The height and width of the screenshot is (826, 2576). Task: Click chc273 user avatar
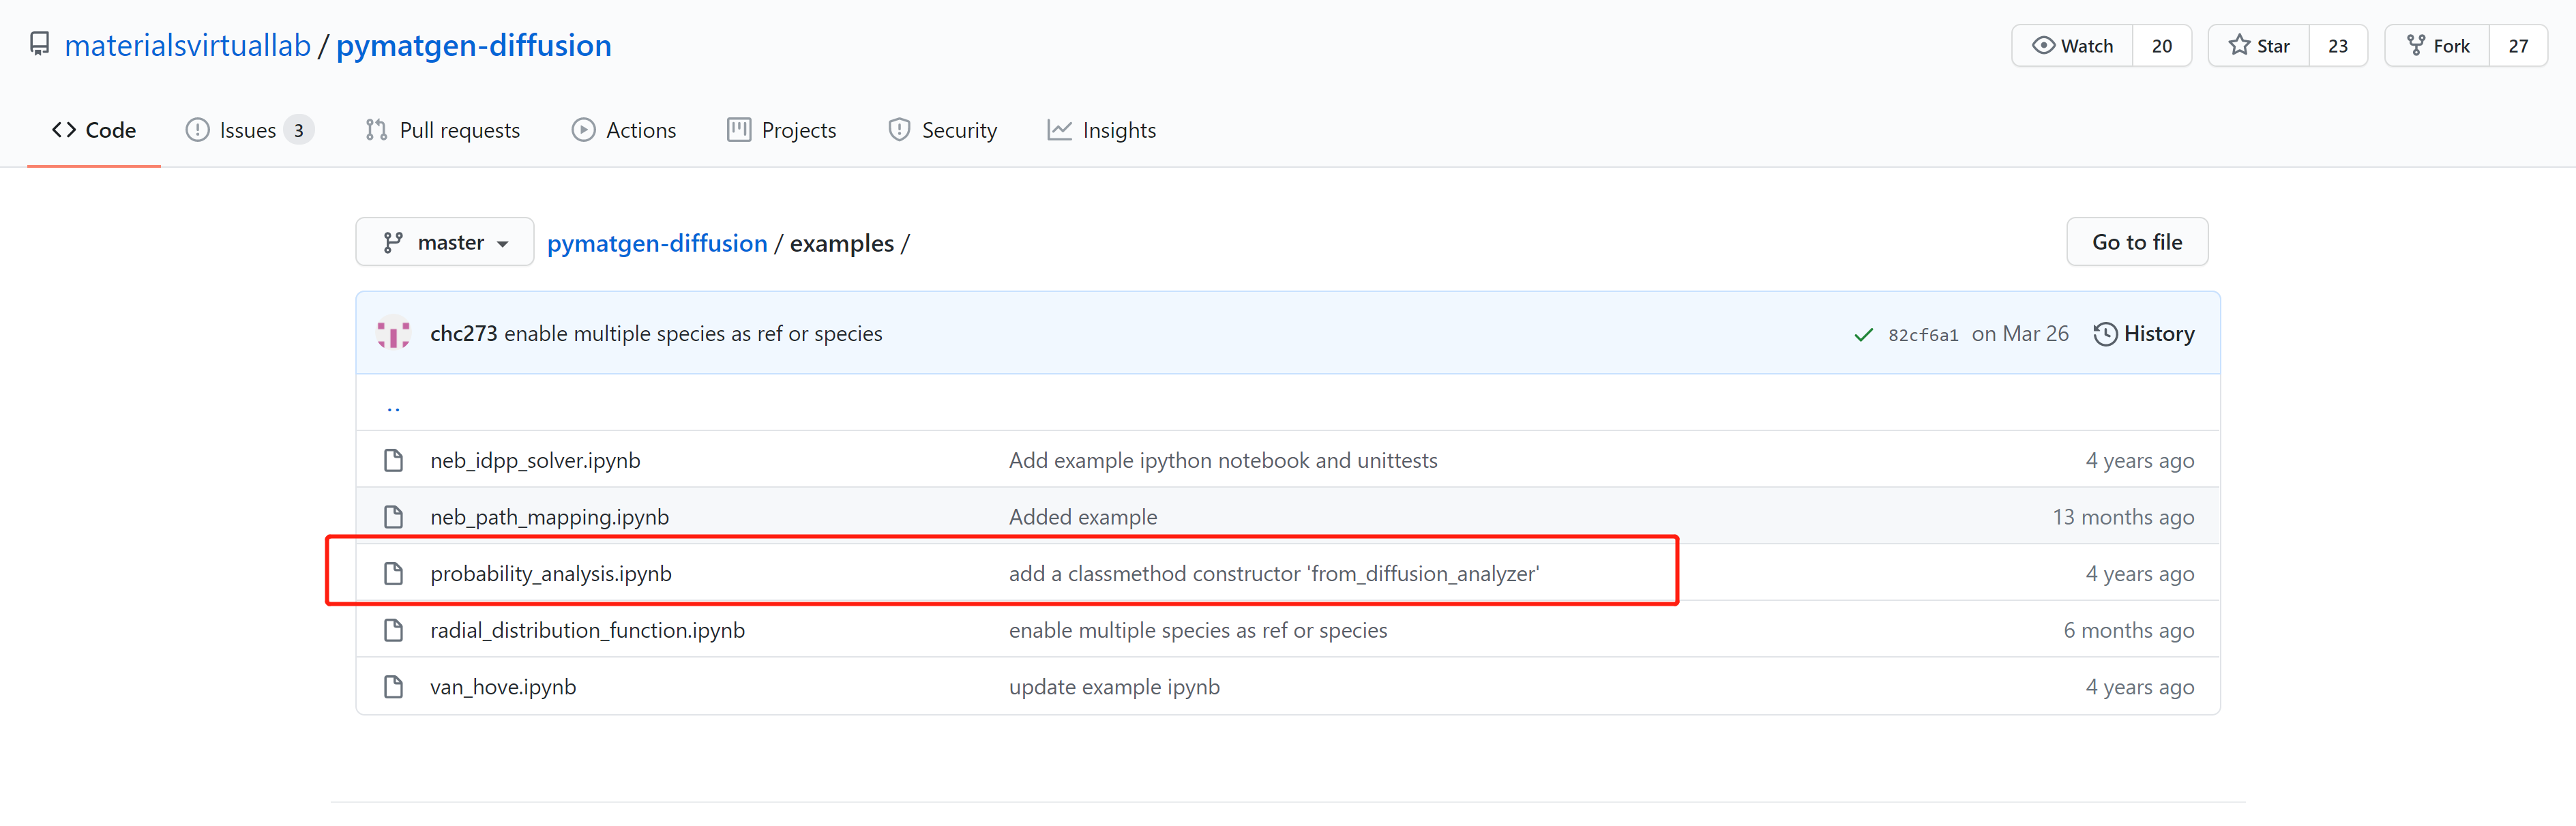point(393,333)
